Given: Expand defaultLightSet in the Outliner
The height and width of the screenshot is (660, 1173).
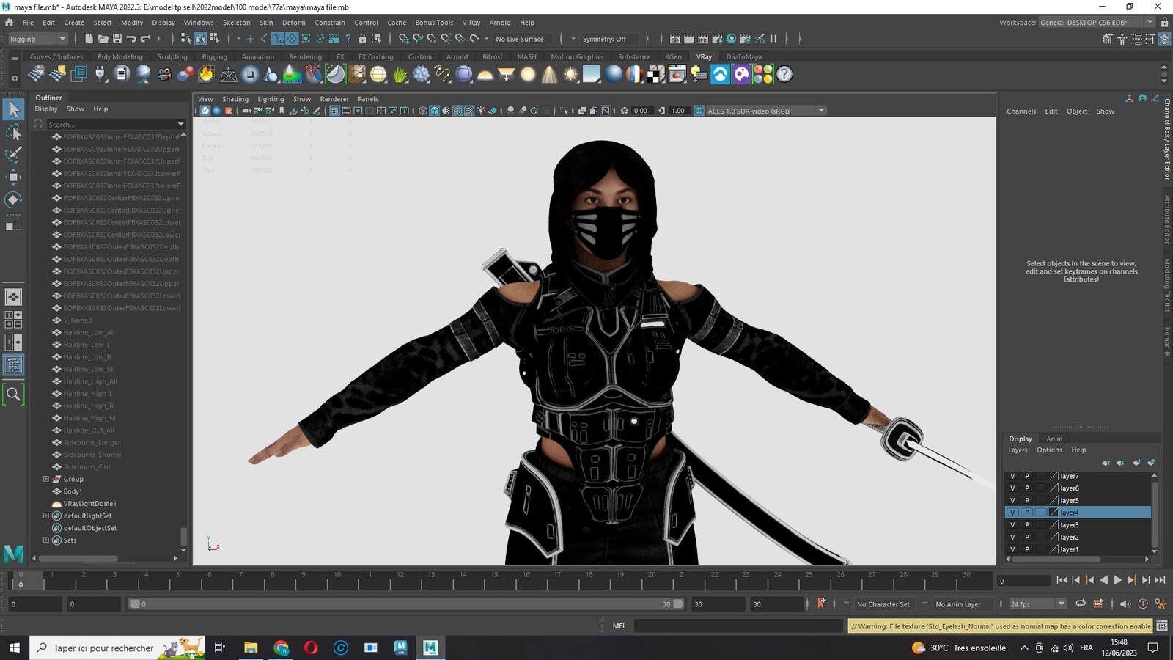Looking at the screenshot, I should pyautogui.click(x=46, y=516).
